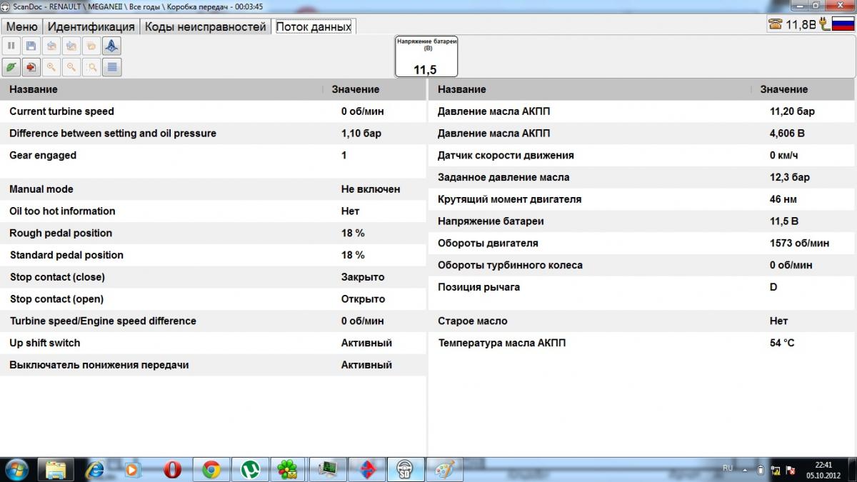This screenshot has height=482, width=857.
Task: Click the Напряжение батареи gauge tile
Action: (x=426, y=56)
